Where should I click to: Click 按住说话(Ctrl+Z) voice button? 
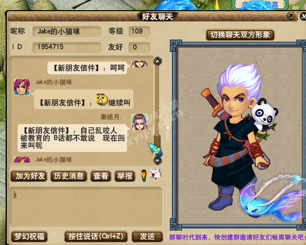[x=96, y=236]
